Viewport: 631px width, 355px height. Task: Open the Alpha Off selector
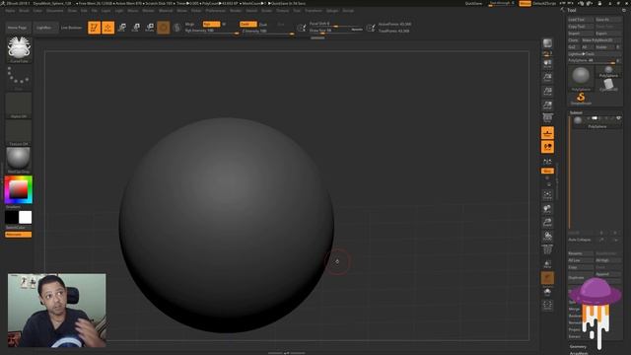click(19, 106)
